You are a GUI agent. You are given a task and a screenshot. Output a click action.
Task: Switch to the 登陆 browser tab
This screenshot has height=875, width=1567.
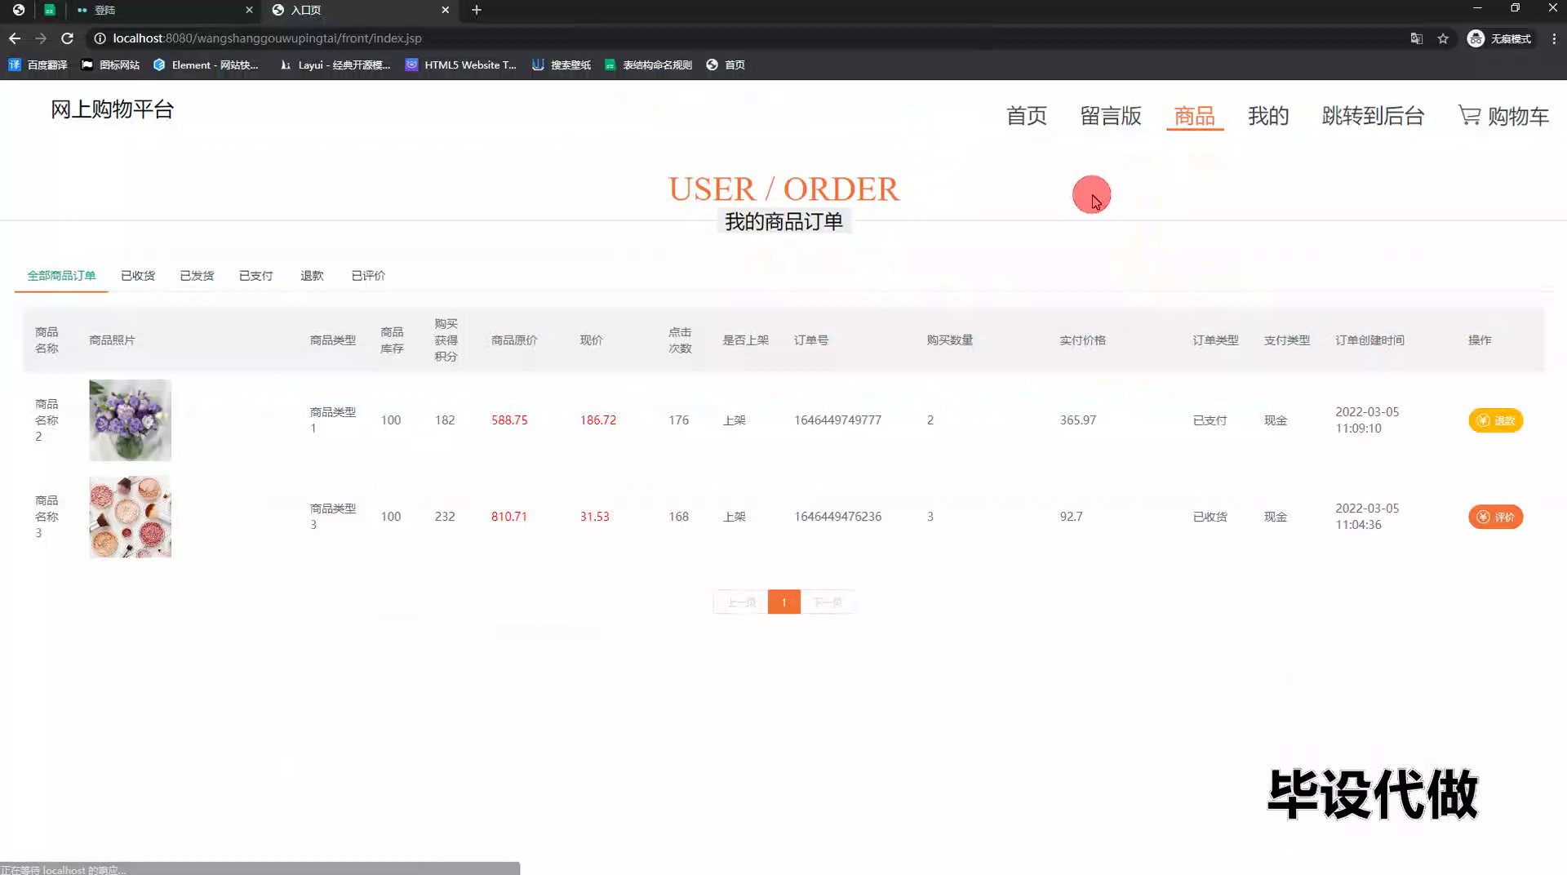[x=163, y=10]
